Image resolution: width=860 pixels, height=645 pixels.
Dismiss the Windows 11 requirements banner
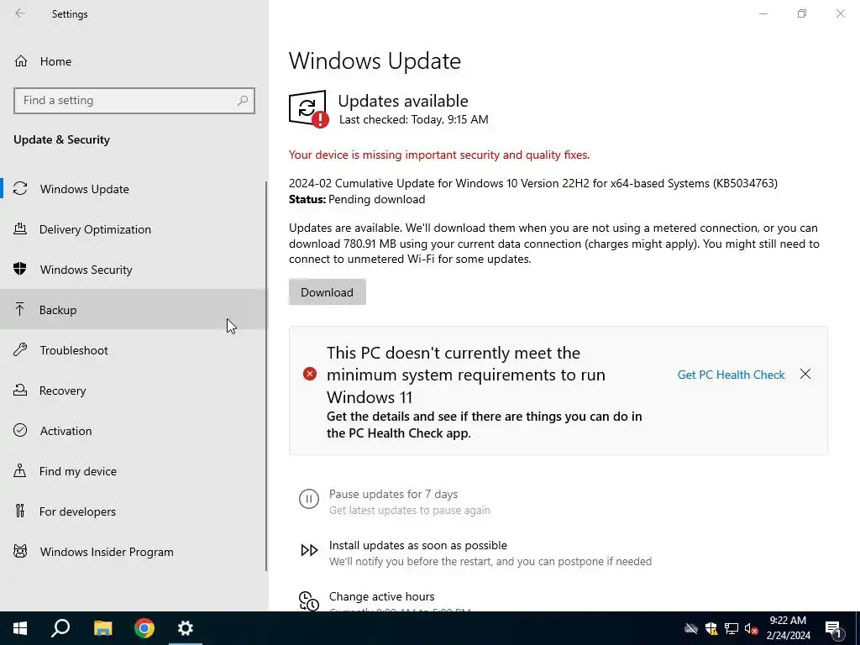pos(805,374)
